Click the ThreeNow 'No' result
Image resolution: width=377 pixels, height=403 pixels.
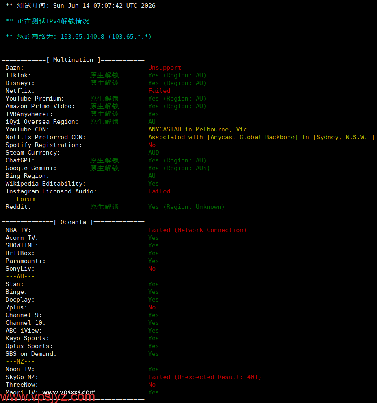tap(152, 385)
